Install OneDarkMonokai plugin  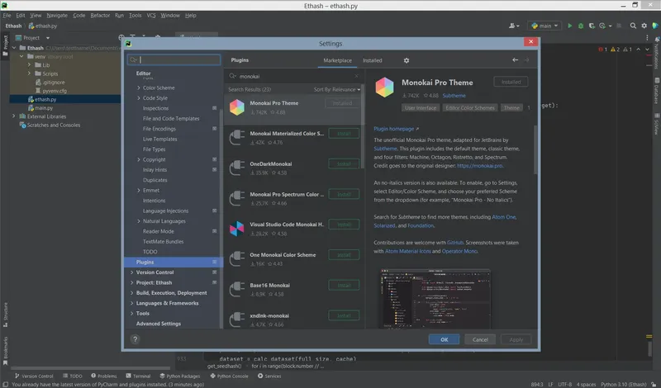344,164
